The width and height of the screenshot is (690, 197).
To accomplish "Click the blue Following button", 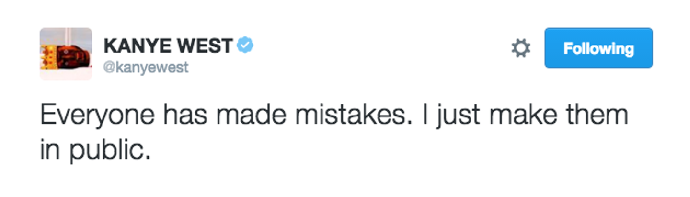I will point(598,48).
